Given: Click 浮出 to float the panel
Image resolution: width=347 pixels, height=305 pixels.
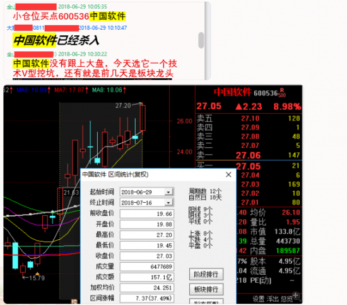Looking at the screenshot, I should tap(273, 299).
